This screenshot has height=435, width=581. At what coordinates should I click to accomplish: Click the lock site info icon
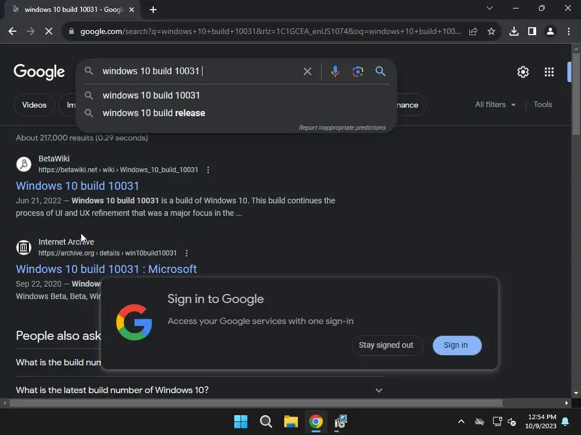[71, 32]
